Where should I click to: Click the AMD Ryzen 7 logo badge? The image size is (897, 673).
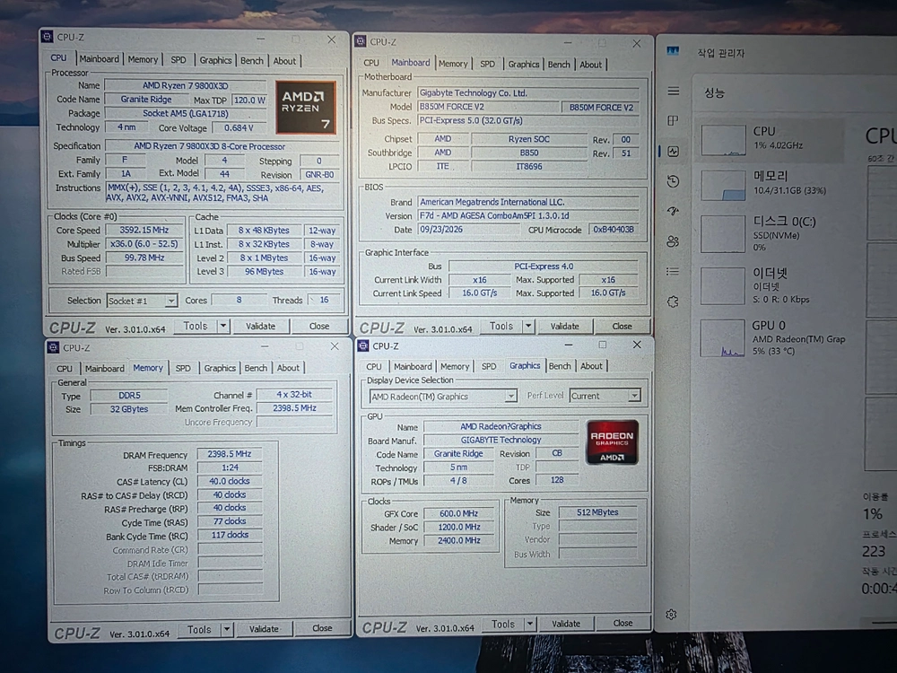(306, 107)
